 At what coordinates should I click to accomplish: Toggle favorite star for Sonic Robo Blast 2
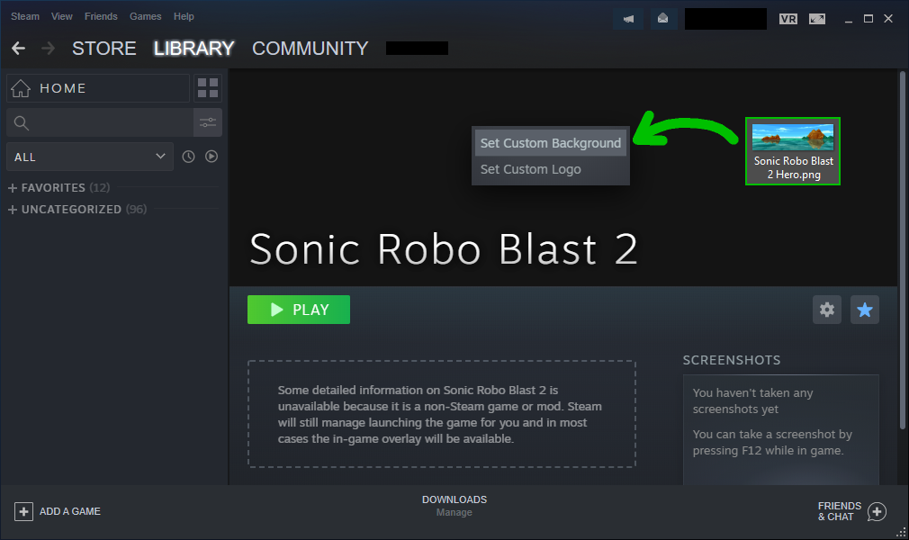864,310
